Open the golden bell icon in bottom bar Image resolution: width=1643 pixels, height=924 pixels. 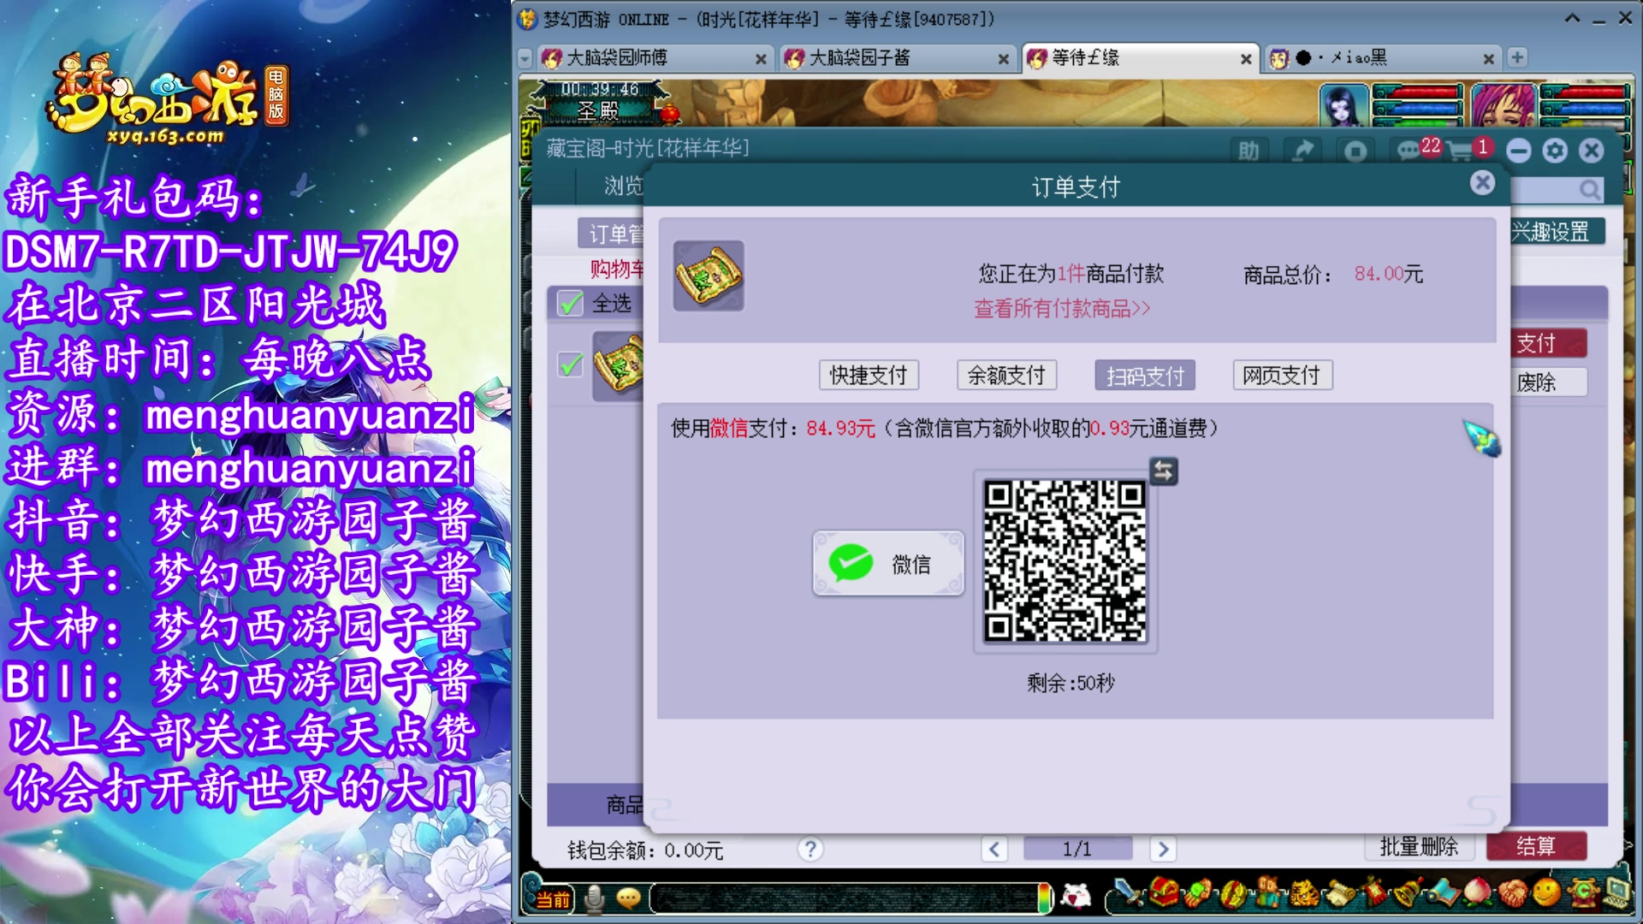(1409, 892)
